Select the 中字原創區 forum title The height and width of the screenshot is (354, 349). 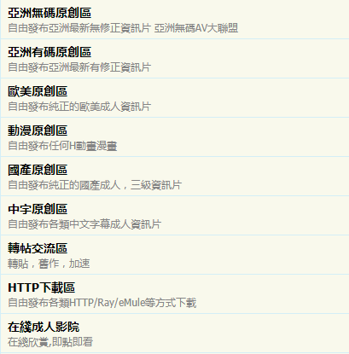(38, 209)
